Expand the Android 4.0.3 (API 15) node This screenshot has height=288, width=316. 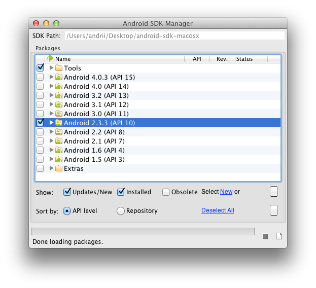(x=51, y=77)
